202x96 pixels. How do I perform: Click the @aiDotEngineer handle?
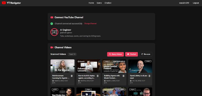[x=66, y=33]
